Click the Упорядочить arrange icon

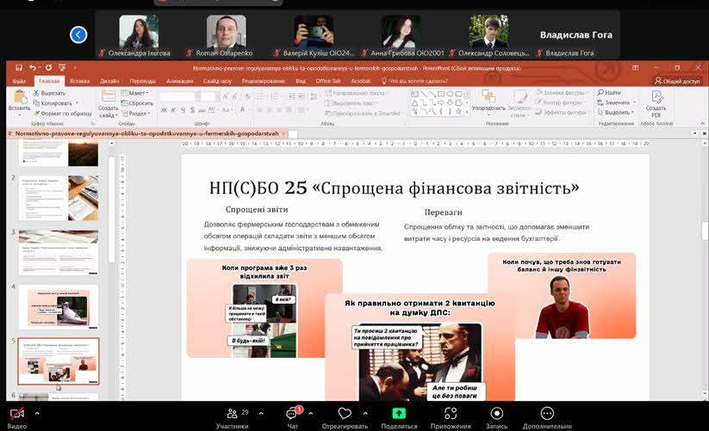pyautogui.click(x=488, y=96)
